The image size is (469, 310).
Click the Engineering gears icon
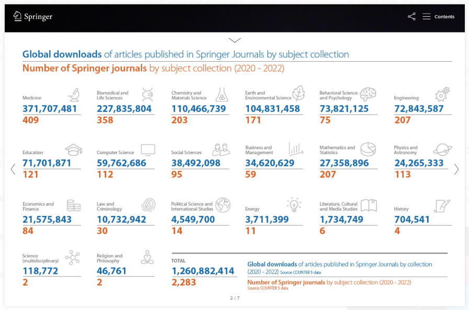[442, 94]
